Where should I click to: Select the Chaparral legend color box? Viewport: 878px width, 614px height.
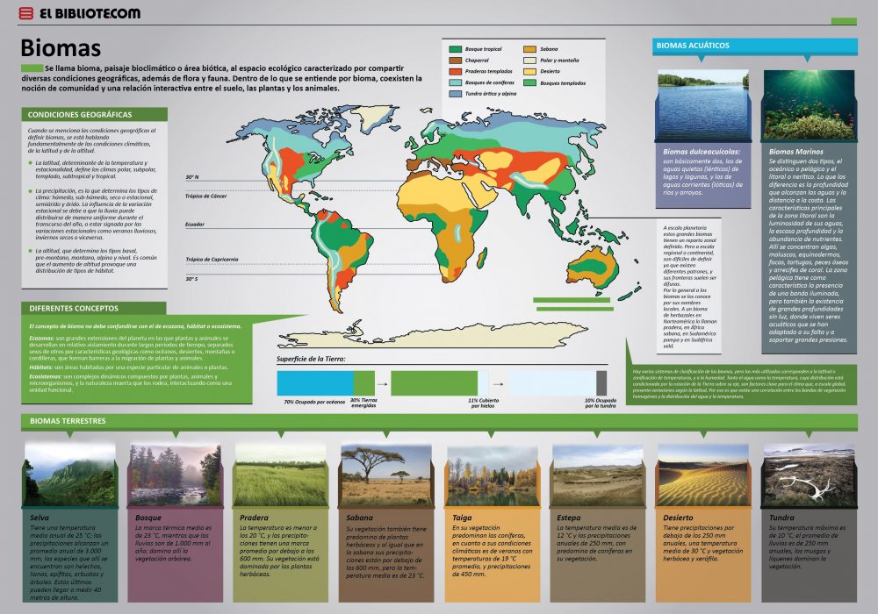pos(456,60)
